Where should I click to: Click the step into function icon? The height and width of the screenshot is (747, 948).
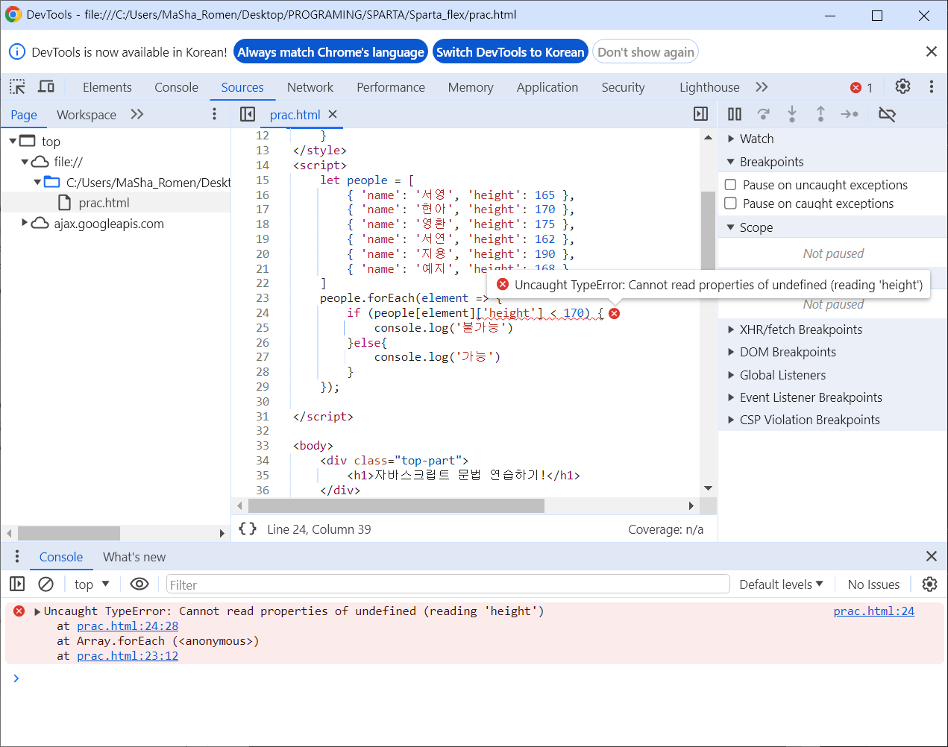click(x=792, y=114)
